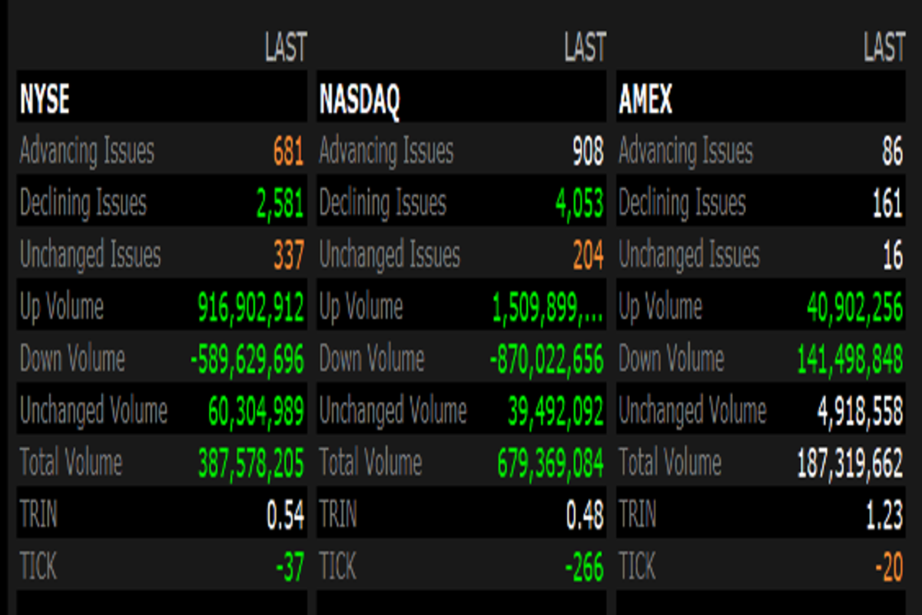The image size is (922, 615).
Task: Click NYSE Up Volume value 916,902,912
Action: [250, 307]
